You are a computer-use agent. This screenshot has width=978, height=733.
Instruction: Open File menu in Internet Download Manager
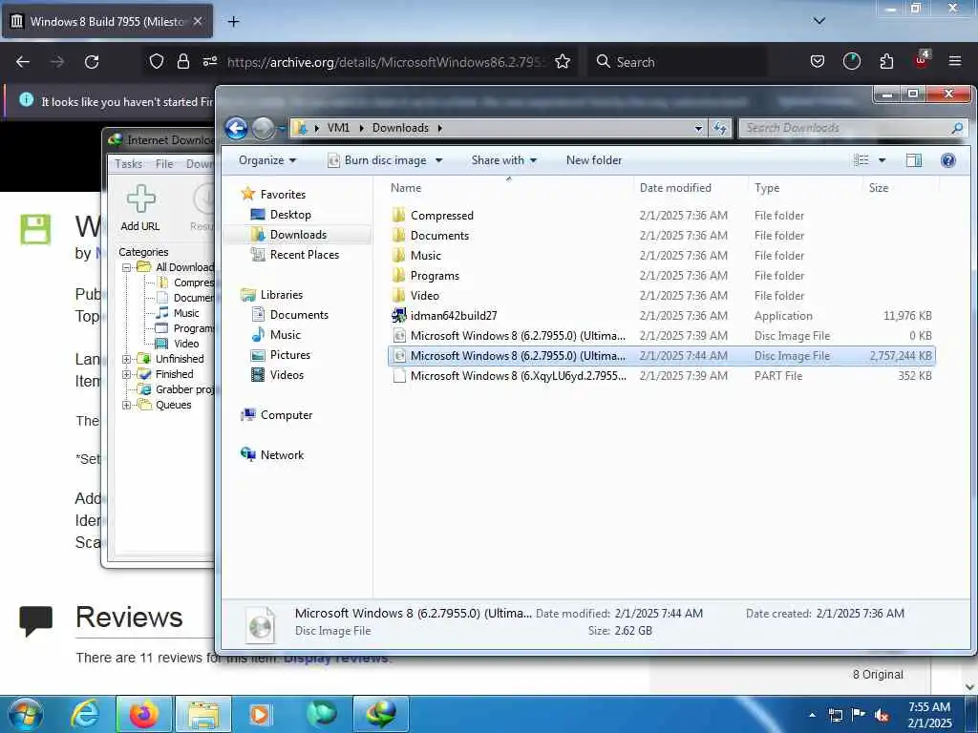pos(164,164)
